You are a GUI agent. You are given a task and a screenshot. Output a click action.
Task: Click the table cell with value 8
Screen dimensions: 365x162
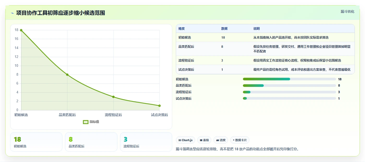(x=222, y=47)
